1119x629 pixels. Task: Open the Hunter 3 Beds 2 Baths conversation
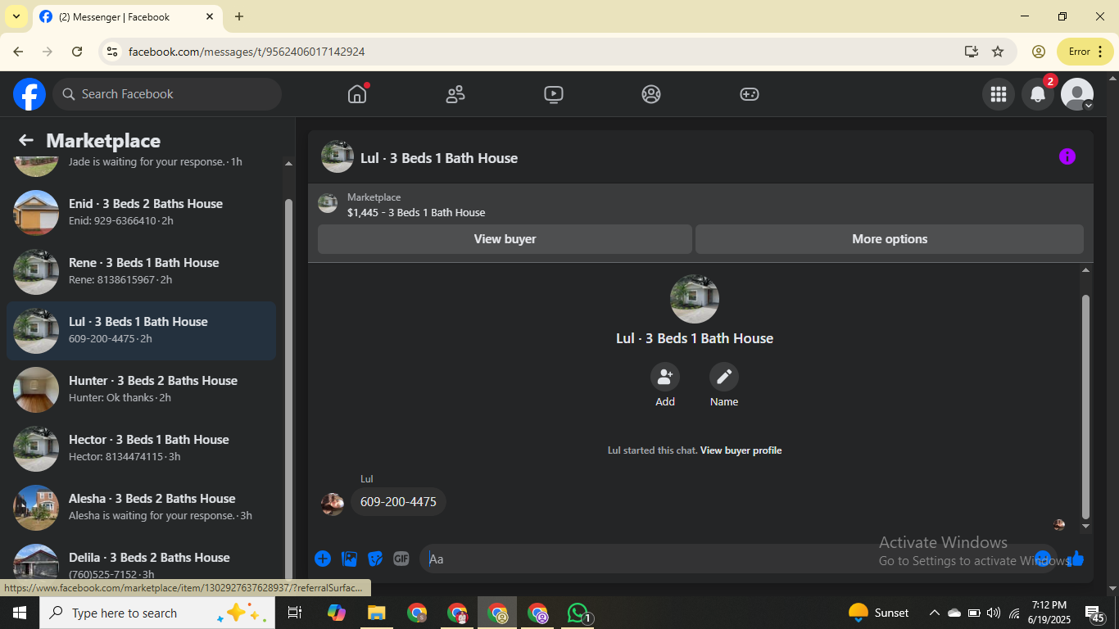(x=142, y=390)
